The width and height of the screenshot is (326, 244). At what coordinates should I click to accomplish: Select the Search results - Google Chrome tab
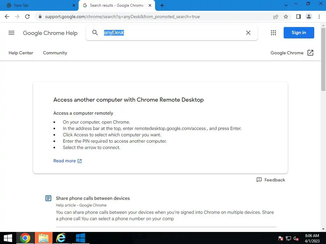pyautogui.click(x=117, y=5)
